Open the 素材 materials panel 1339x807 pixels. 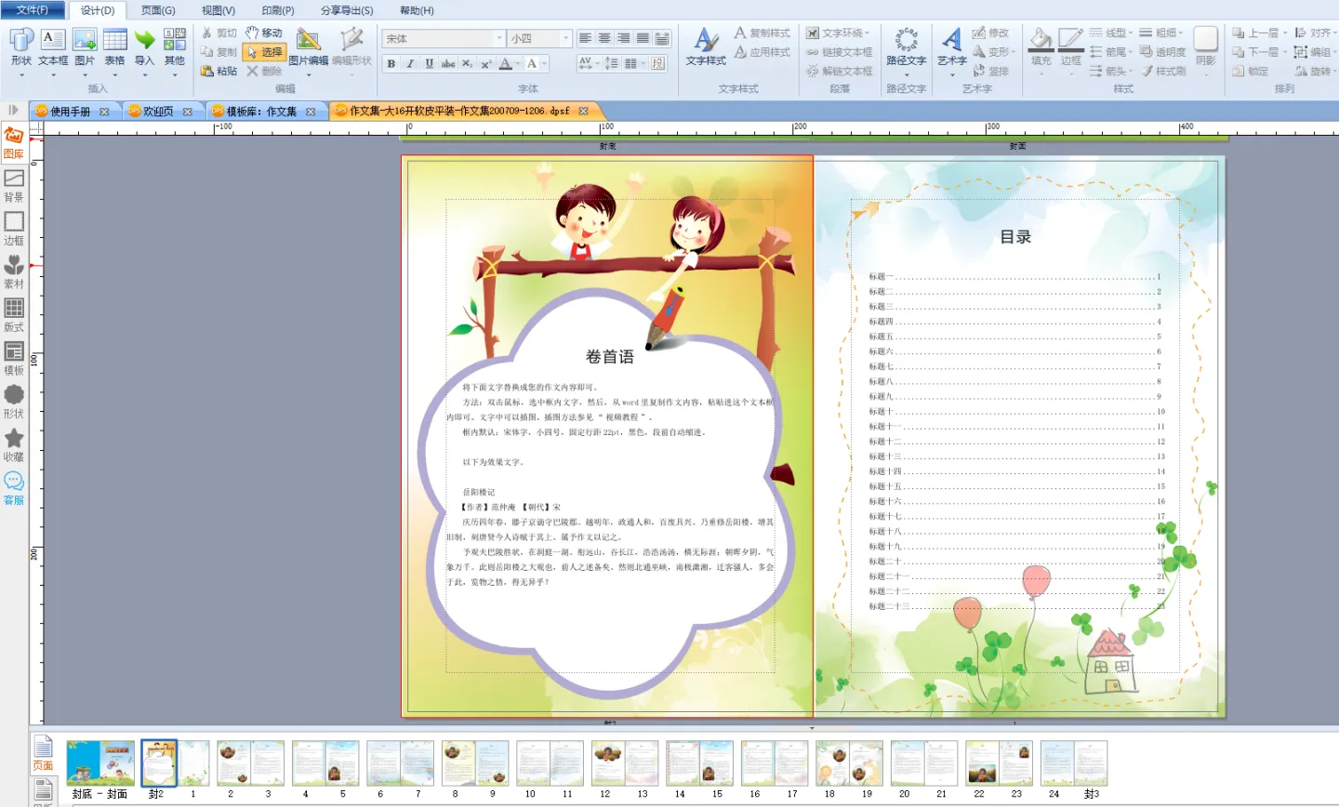pyautogui.click(x=14, y=272)
